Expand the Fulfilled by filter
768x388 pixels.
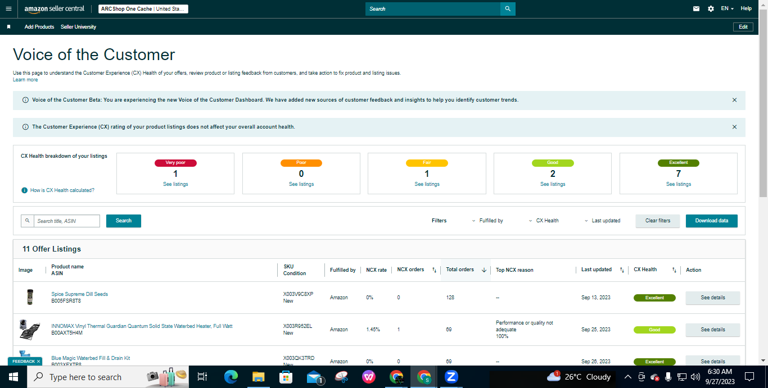click(487, 221)
